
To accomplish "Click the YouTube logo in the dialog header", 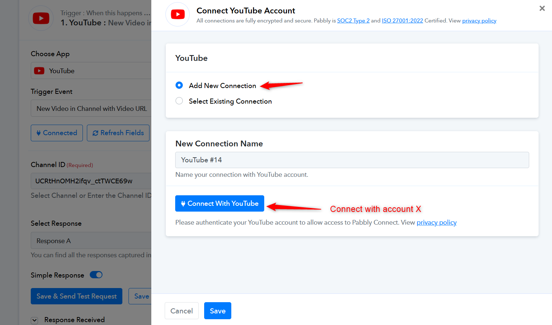I will pyautogui.click(x=177, y=14).
